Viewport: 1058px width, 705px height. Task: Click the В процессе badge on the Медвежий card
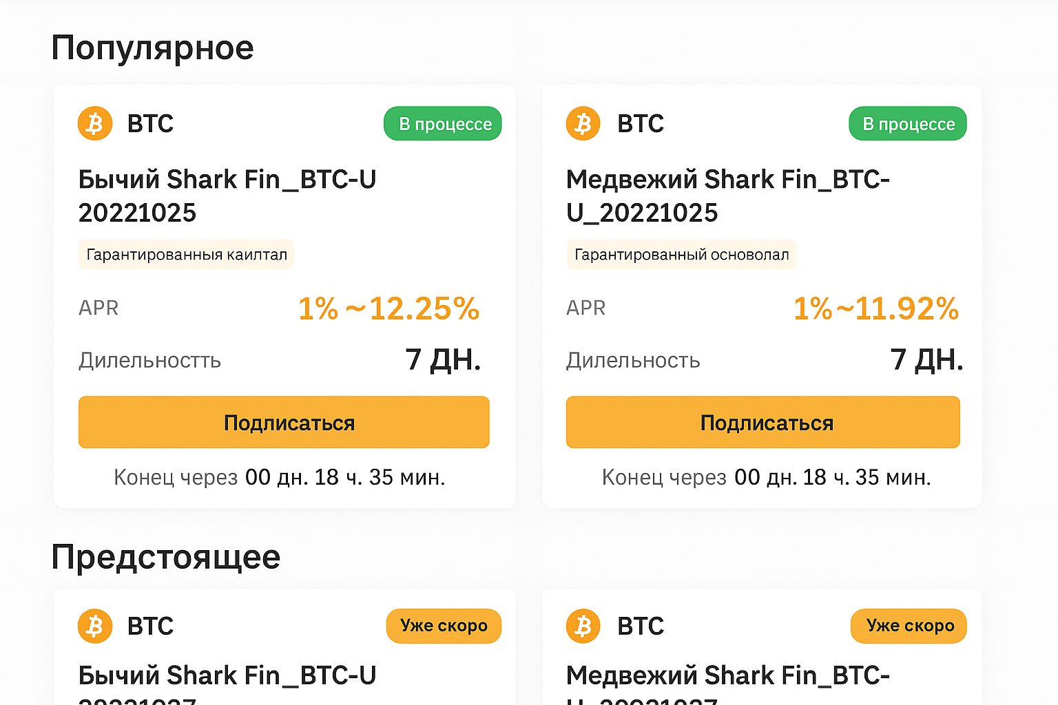907,124
